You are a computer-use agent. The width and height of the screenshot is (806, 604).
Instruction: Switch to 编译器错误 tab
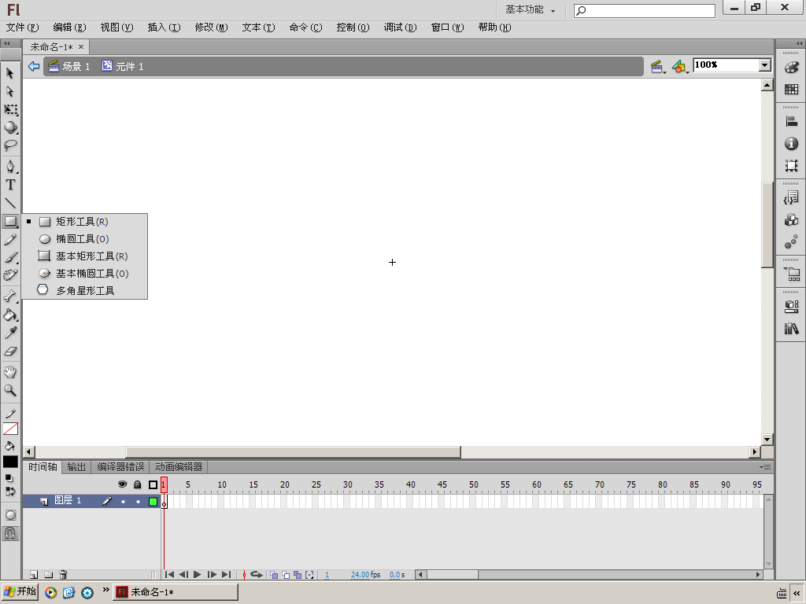tap(120, 467)
